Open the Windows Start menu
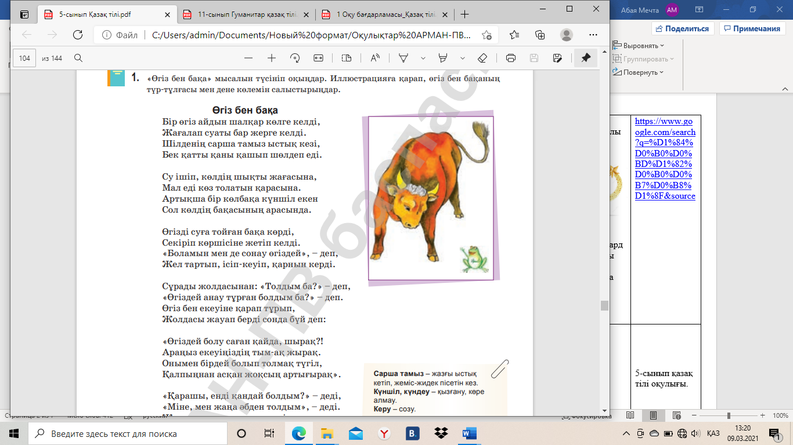 tap(14, 433)
